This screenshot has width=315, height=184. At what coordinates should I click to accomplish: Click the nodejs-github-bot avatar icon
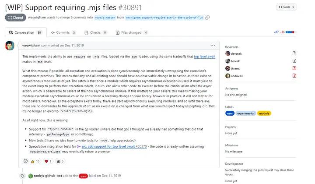click(x=31, y=176)
